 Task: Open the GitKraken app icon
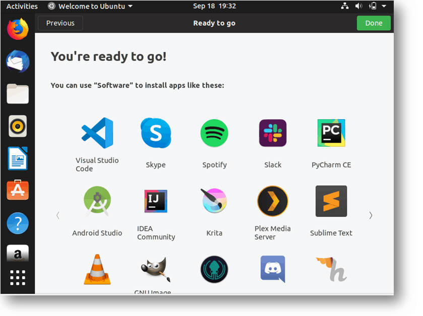point(214,269)
